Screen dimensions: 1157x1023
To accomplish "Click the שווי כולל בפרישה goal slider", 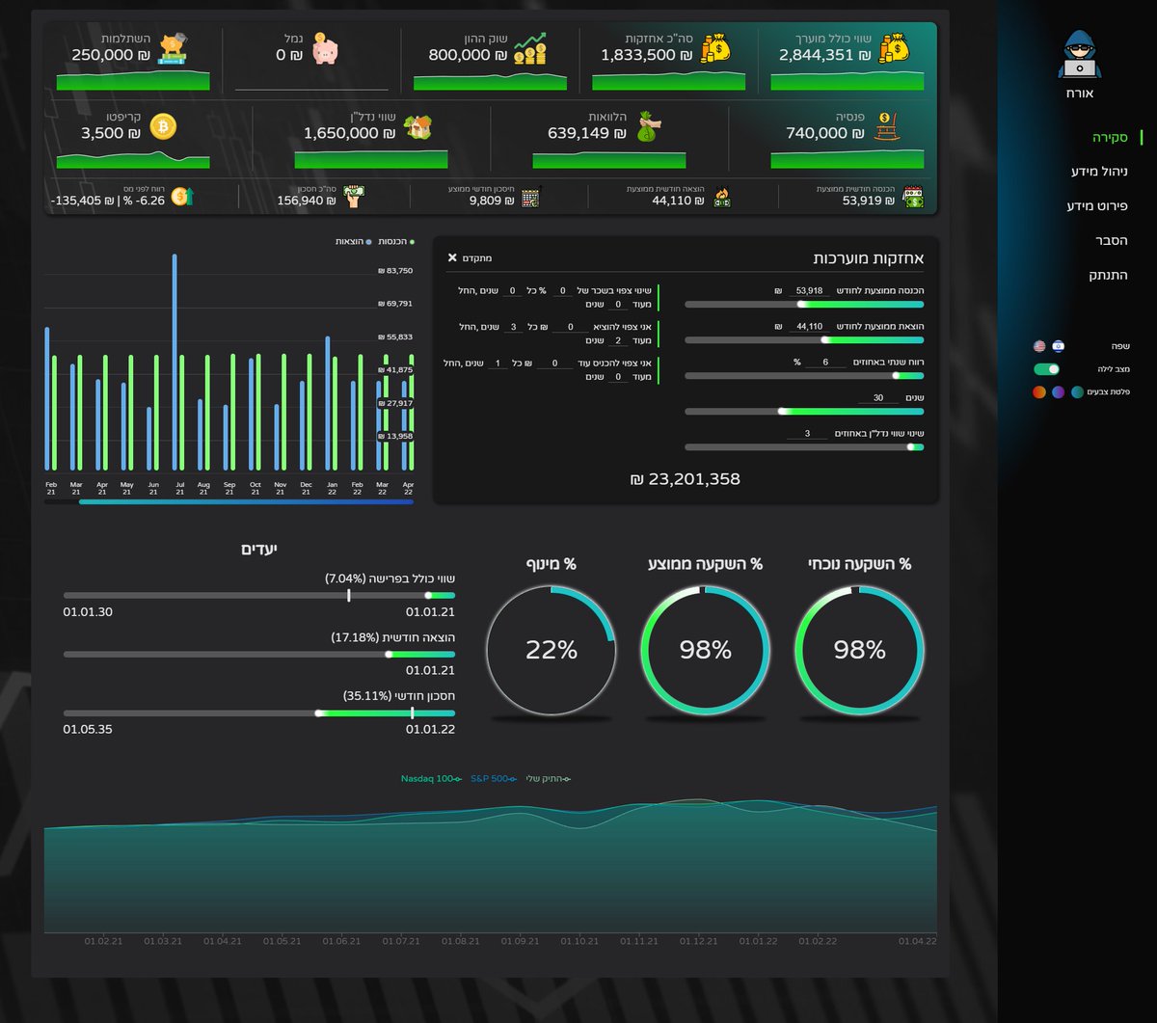I will coord(258,595).
